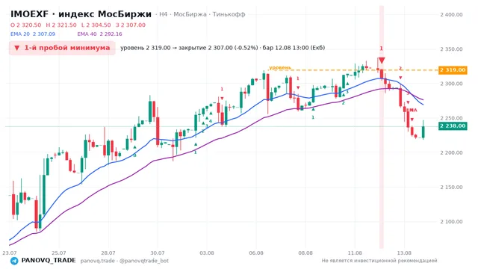Click the close value 'З 2 307.00'
Viewport: 478px width, 269px height.
[131, 25]
